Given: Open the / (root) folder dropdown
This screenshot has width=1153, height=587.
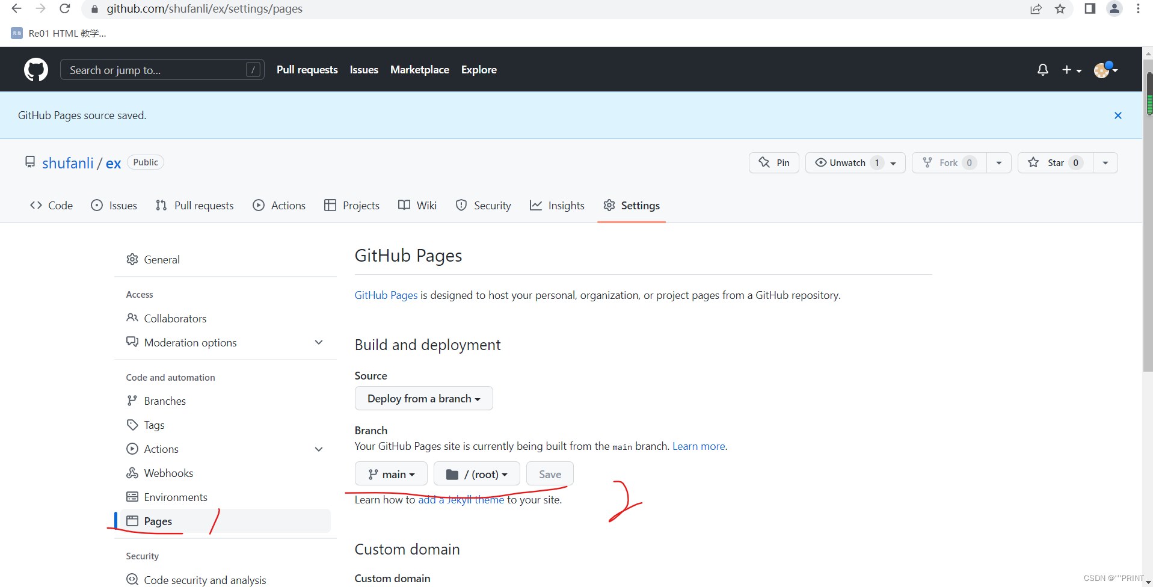Looking at the screenshot, I should click(476, 474).
